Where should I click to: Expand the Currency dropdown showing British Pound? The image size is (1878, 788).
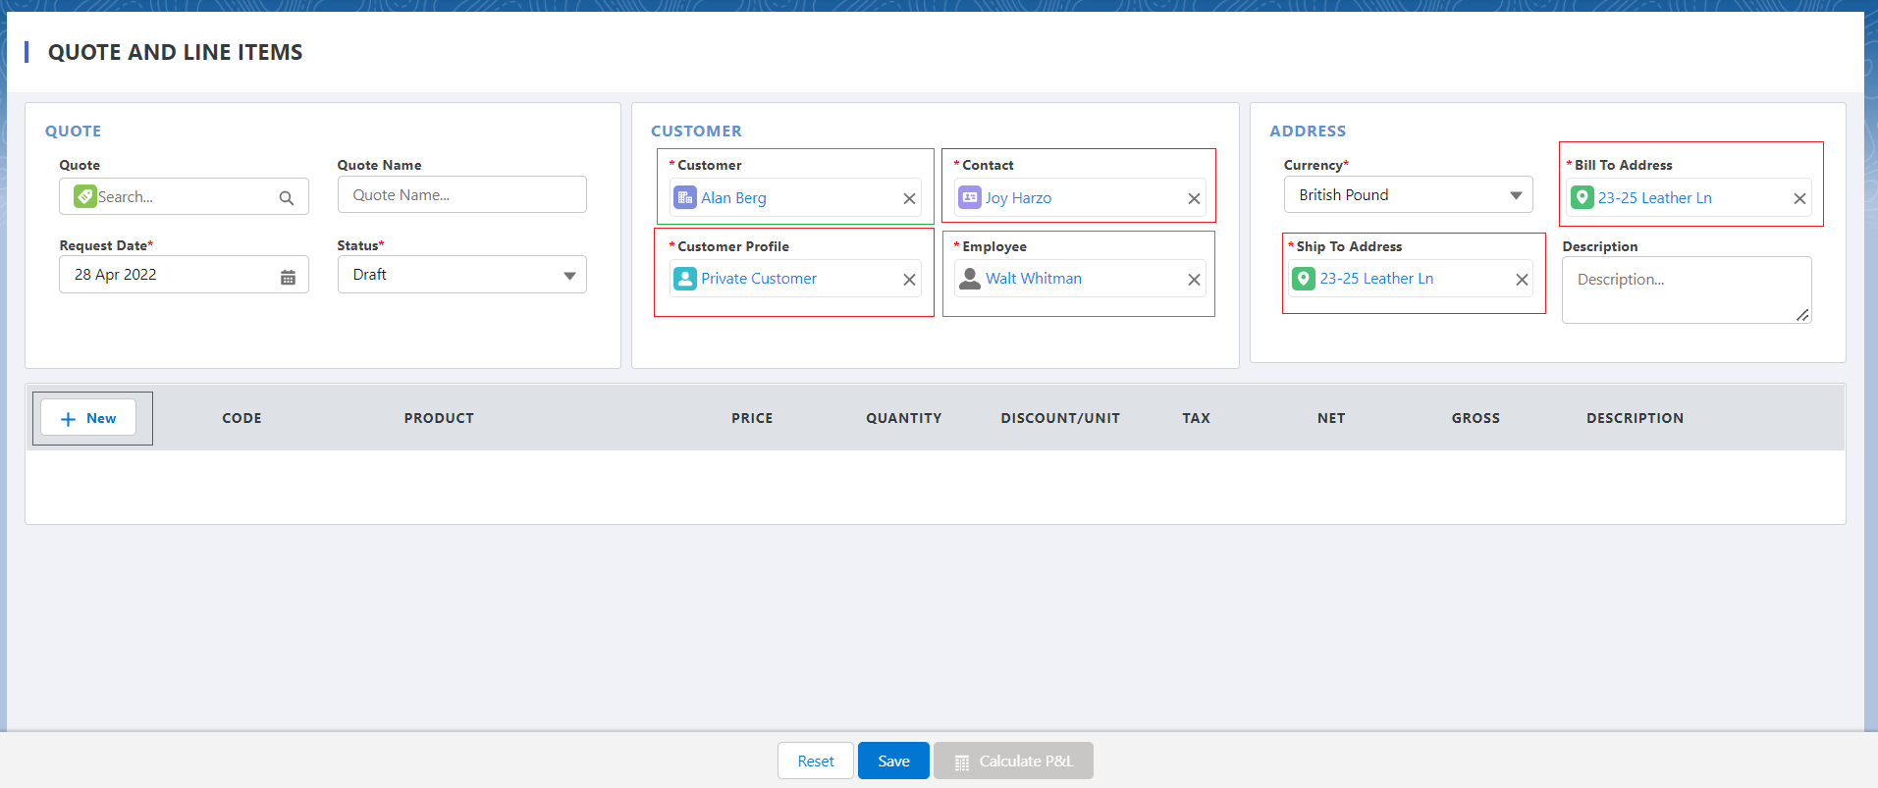[1409, 194]
